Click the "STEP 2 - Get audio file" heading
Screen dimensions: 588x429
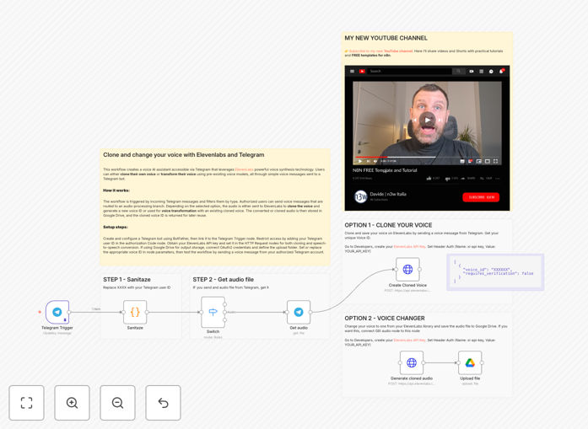223,280
